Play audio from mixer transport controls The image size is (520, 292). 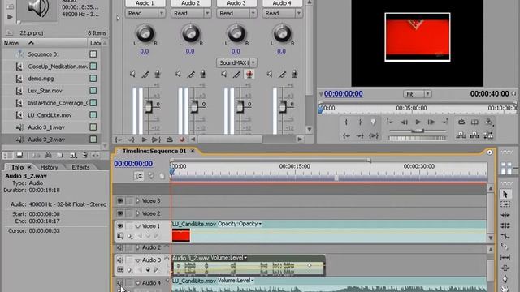coord(144,140)
